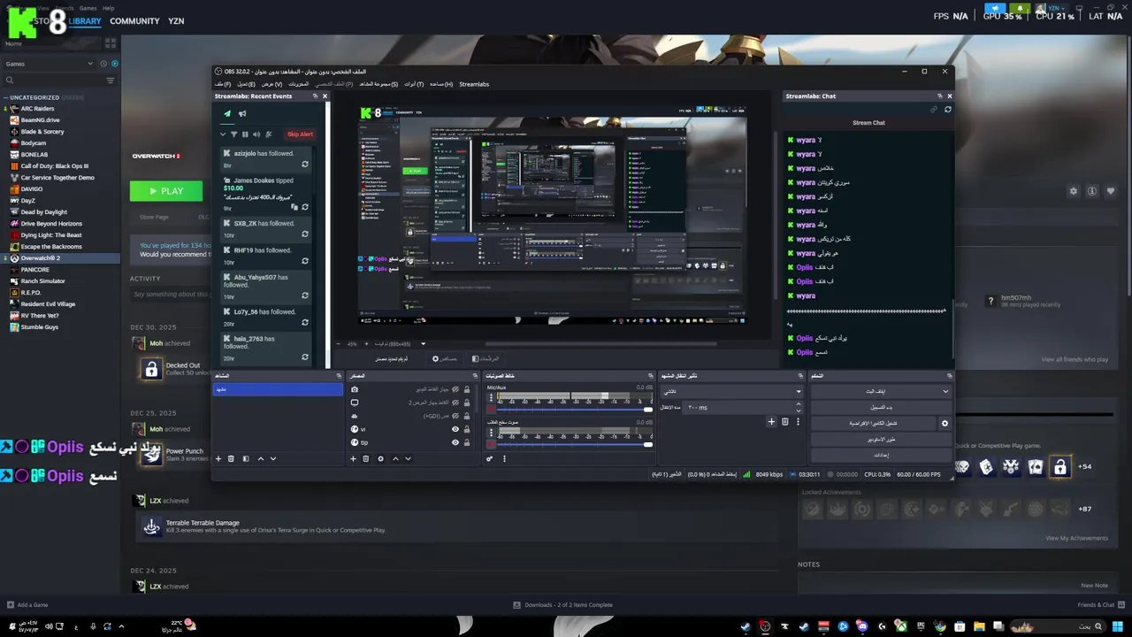Move source down in Sources toolbar
Image resolution: width=1132 pixels, height=637 pixels.
[408, 458]
